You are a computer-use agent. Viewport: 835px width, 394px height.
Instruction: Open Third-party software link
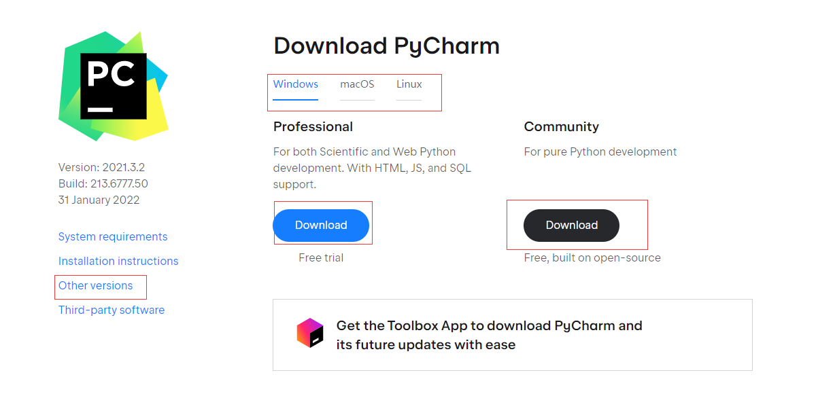pos(112,310)
